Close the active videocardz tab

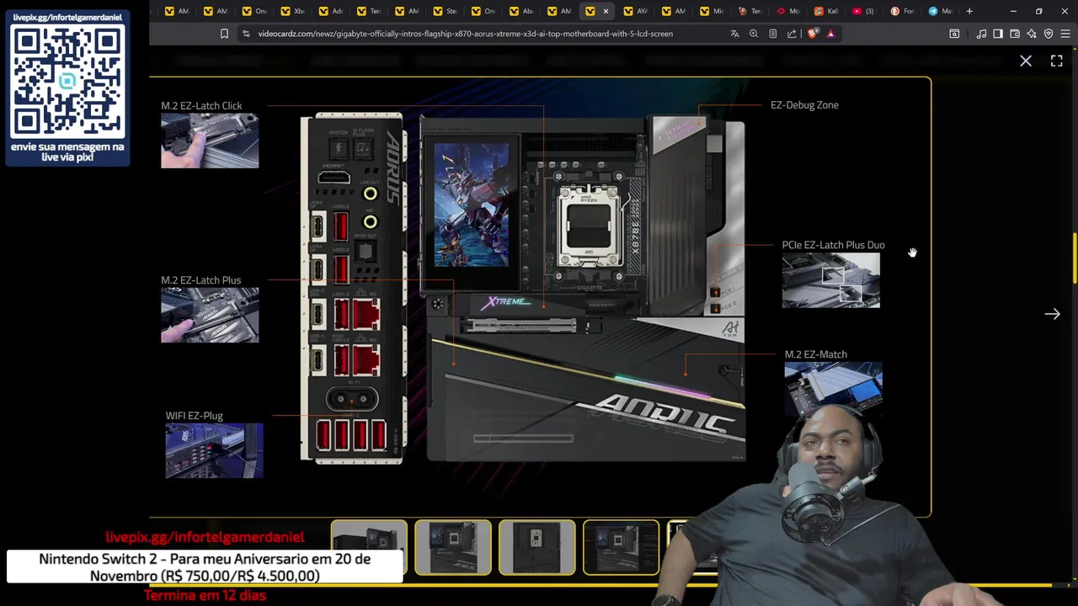pyautogui.click(x=606, y=11)
